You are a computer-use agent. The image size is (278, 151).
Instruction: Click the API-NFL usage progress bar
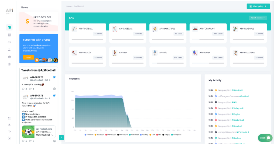[168, 63]
